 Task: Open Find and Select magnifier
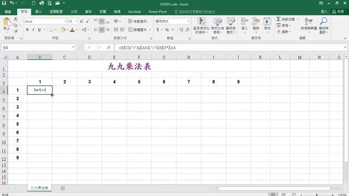323,26
